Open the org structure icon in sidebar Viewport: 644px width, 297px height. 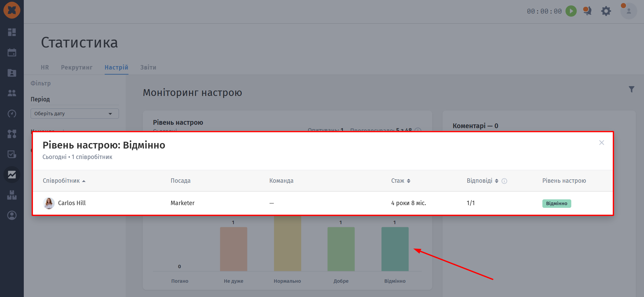click(12, 134)
